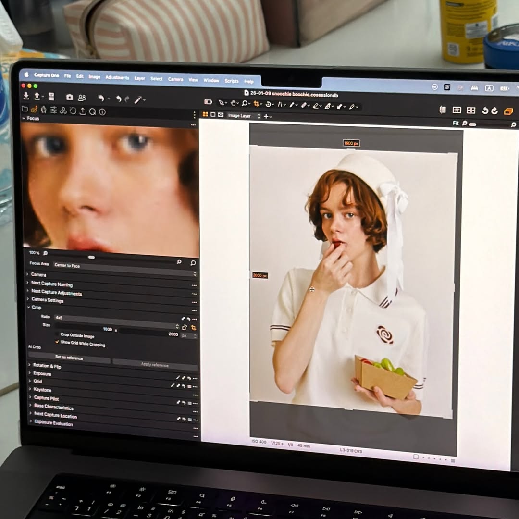Viewport: 519px width, 519px height.
Task: Uncheck Show Grid While Cropping
Action: click(x=57, y=342)
